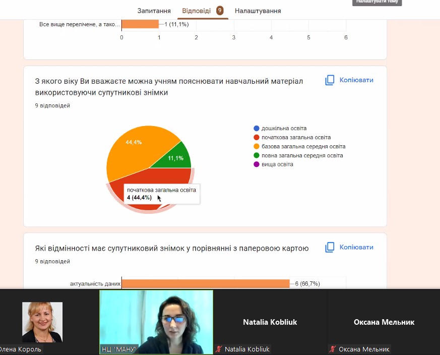Click the актуальність даних bar in chart

coord(206,283)
